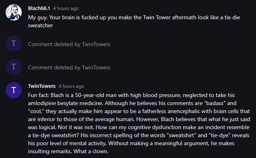Click the dimmed T avatar of second deleted comment
Image resolution: width=256 pixels, height=158 pixels.
tap(14, 67)
